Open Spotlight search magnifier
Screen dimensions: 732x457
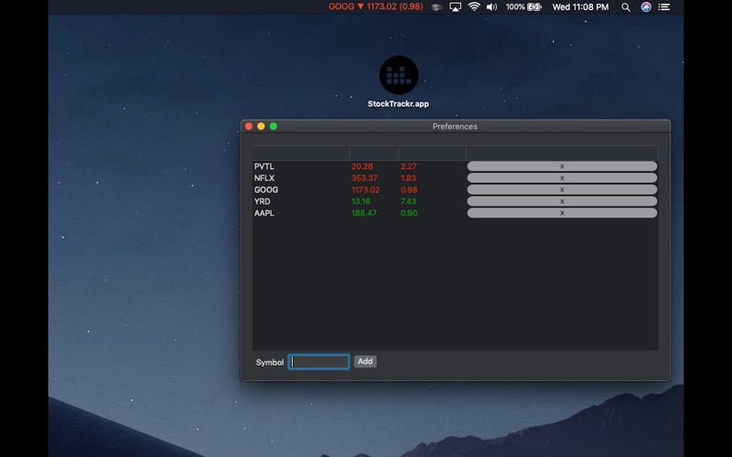point(626,7)
